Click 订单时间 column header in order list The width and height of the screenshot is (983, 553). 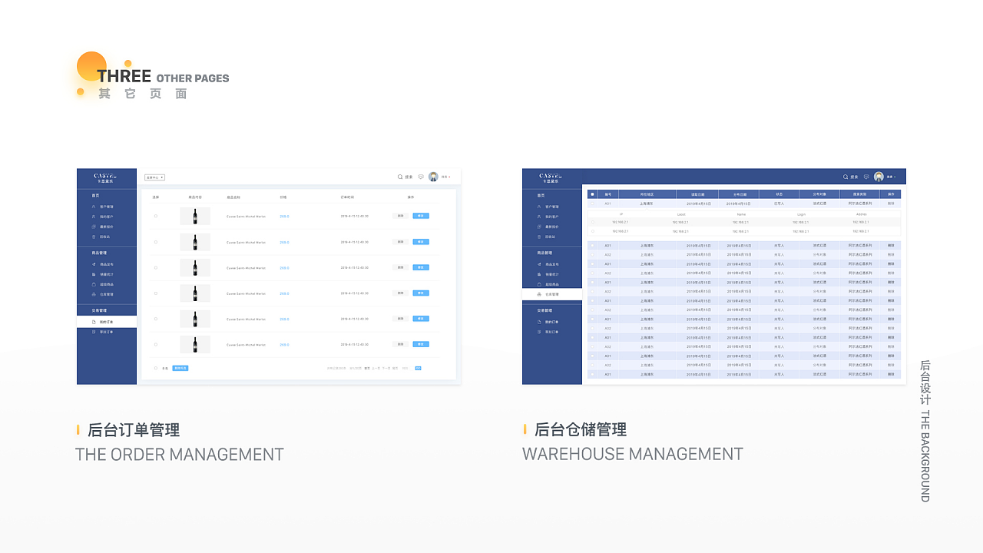click(347, 197)
